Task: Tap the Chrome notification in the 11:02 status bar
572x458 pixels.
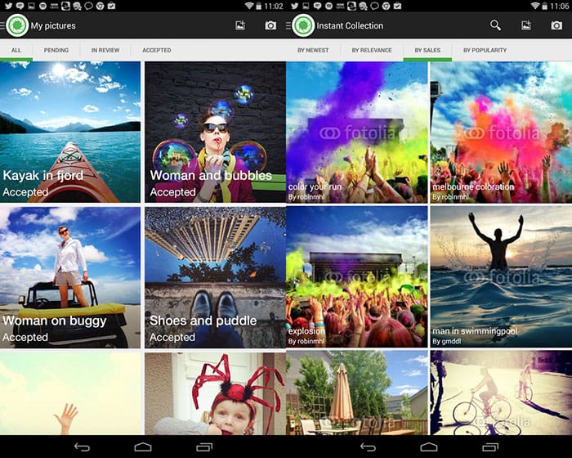Action: [x=100, y=6]
